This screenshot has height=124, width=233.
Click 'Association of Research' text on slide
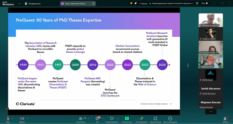click(43, 43)
